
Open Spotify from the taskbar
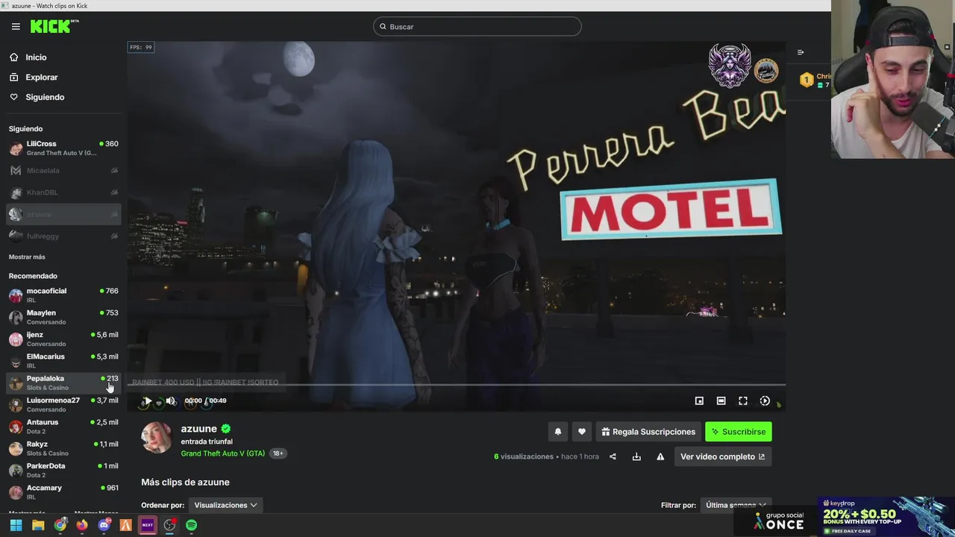[x=191, y=525]
